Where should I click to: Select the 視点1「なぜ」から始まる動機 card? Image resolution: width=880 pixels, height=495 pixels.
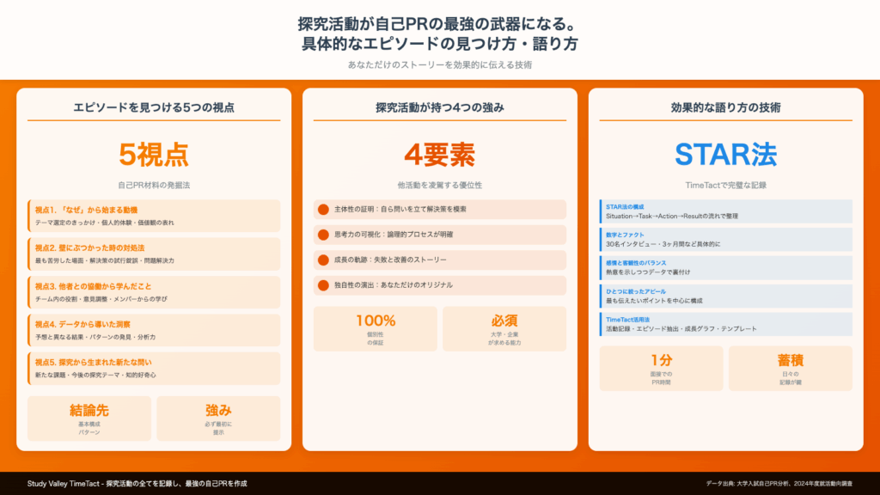[154, 216]
